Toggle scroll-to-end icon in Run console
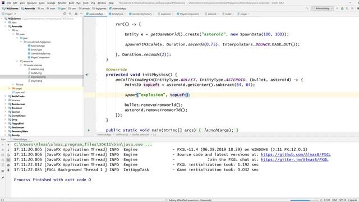 click(x=8, y=160)
